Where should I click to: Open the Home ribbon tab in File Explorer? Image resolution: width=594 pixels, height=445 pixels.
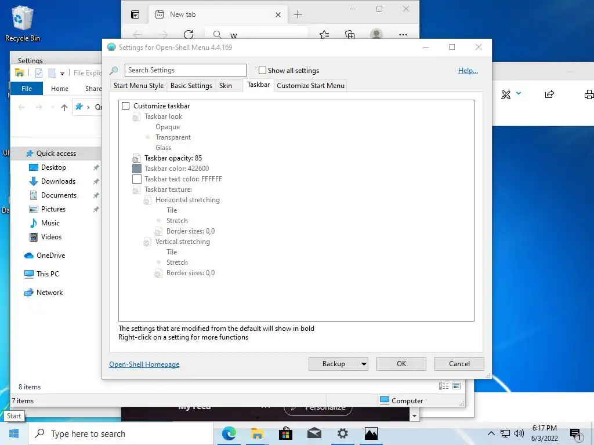(60, 89)
